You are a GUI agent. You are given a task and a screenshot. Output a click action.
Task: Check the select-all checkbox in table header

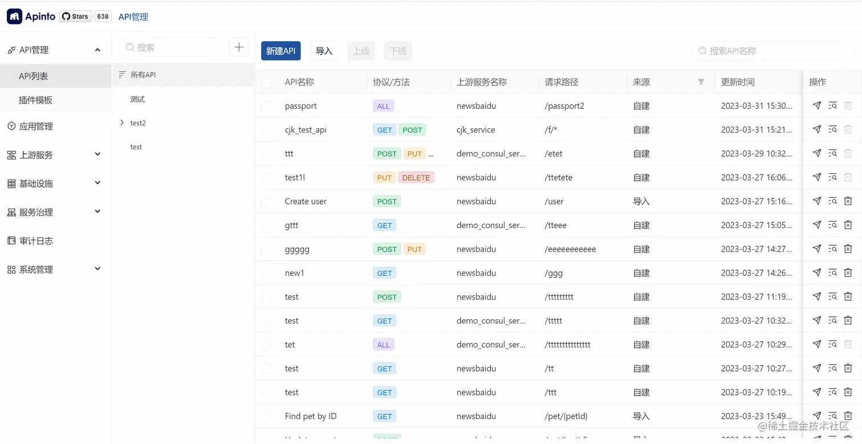(x=266, y=82)
